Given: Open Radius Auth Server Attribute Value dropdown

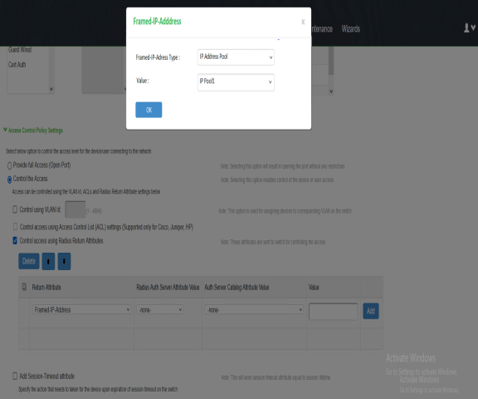Looking at the screenshot, I should pos(159,309).
